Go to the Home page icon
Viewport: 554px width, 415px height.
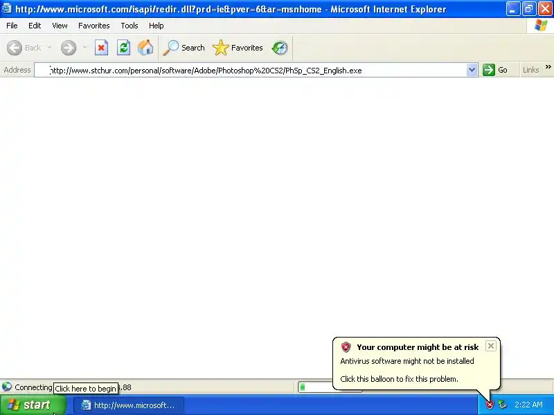tap(145, 48)
